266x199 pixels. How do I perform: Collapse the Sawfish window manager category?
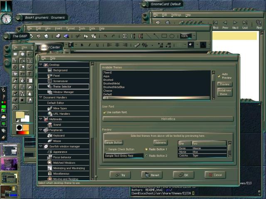41,146
